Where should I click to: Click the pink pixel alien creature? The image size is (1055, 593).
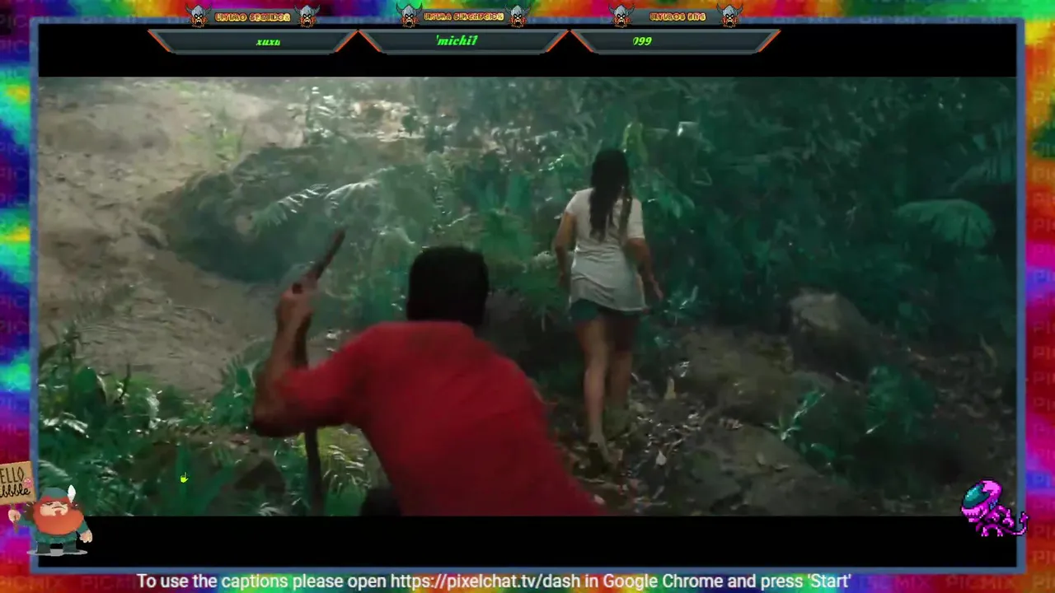pos(993,509)
